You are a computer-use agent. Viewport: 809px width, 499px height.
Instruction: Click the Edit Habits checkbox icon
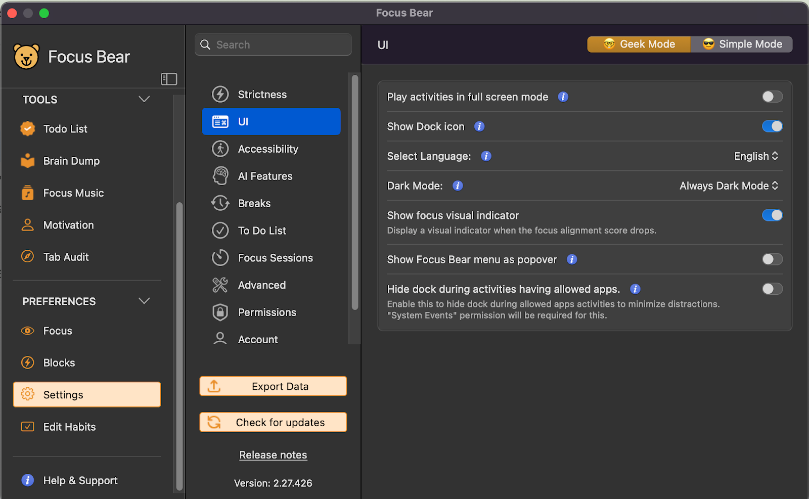click(x=28, y=427)
